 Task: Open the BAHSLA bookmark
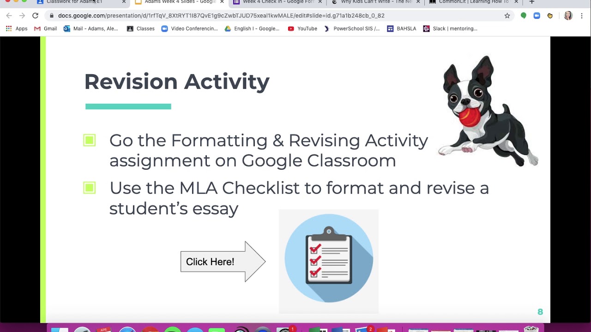tap(402, 29)
